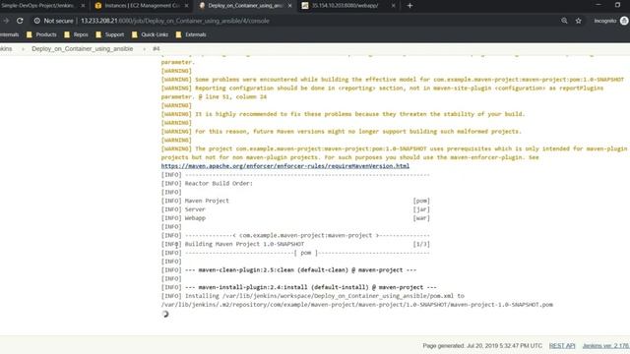Close the Simple-DevOps-Project tab

click(x=83, y=6)
